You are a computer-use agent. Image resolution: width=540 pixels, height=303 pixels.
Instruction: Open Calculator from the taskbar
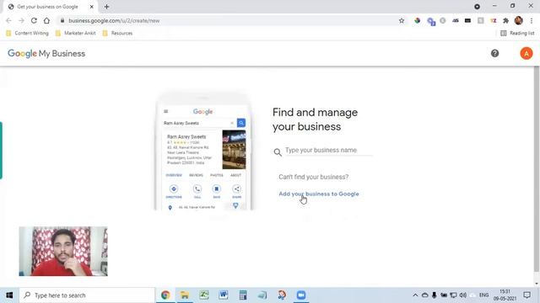point(243,295)
